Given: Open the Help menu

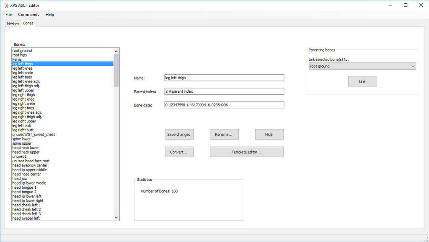Looking at the screenshot, I should (49, 15).
